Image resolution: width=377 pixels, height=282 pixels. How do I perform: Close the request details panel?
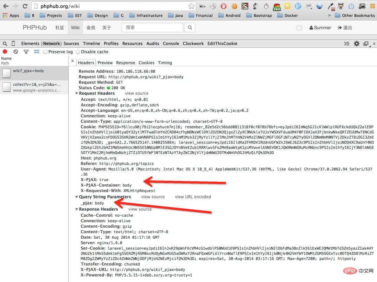coord(72,61)
